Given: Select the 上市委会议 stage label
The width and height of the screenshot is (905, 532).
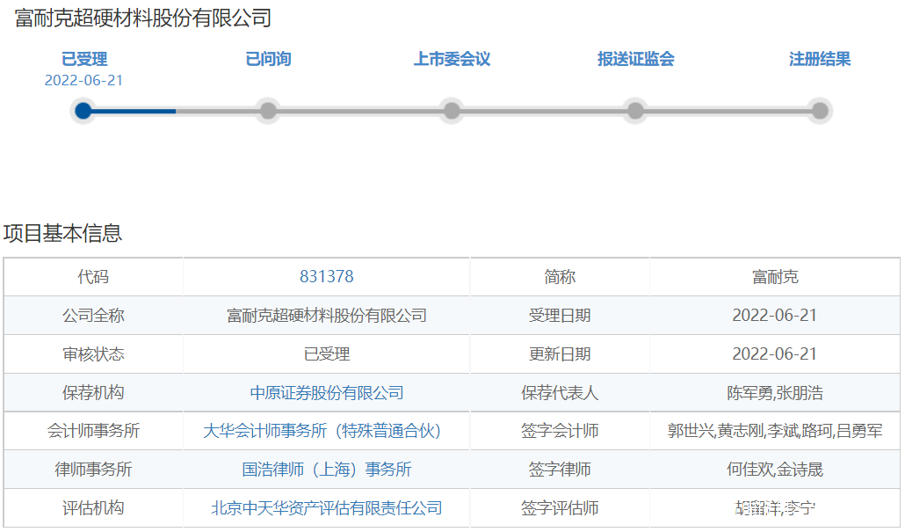Looking at the screenshot, I should (x=452, y=60).
